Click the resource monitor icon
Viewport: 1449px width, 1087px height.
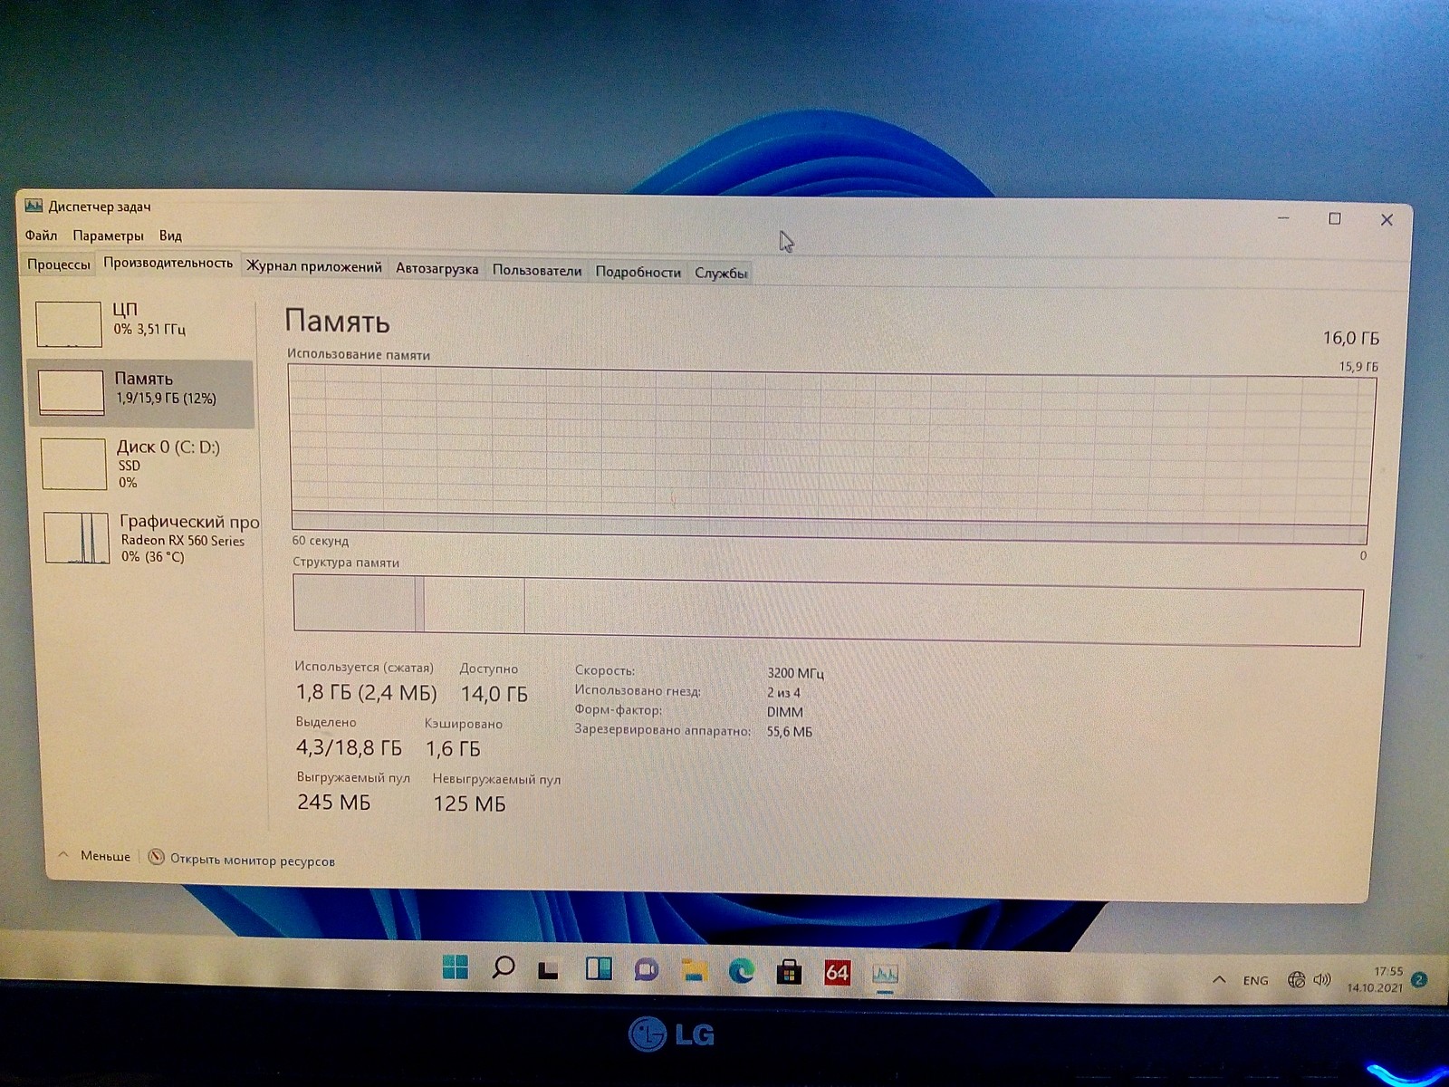pyautogui.click(x=156, y=857)
